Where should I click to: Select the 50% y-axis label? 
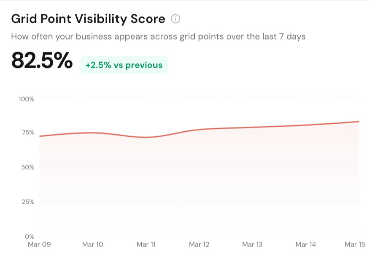28,167
